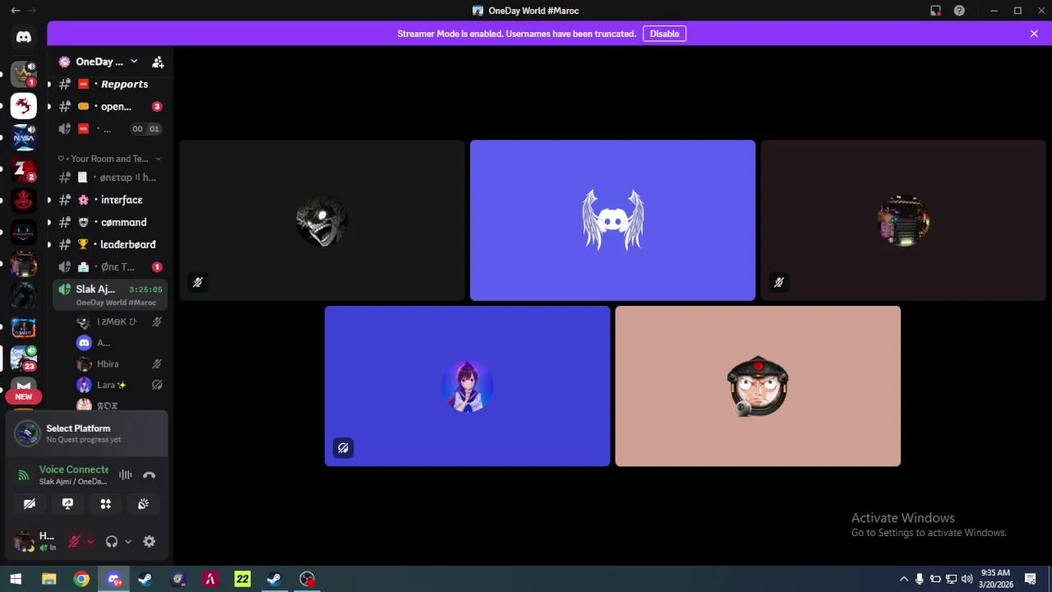Open the NASA server icon
1052x592 pixels.
(23, 138)
